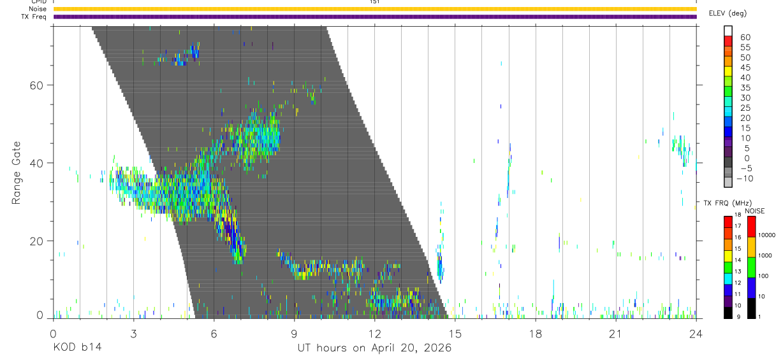Viewport: 783px width, 361px height.
Task: Click the UT hours on April 20, 2026 title
Action: click(x=374, y=348)
